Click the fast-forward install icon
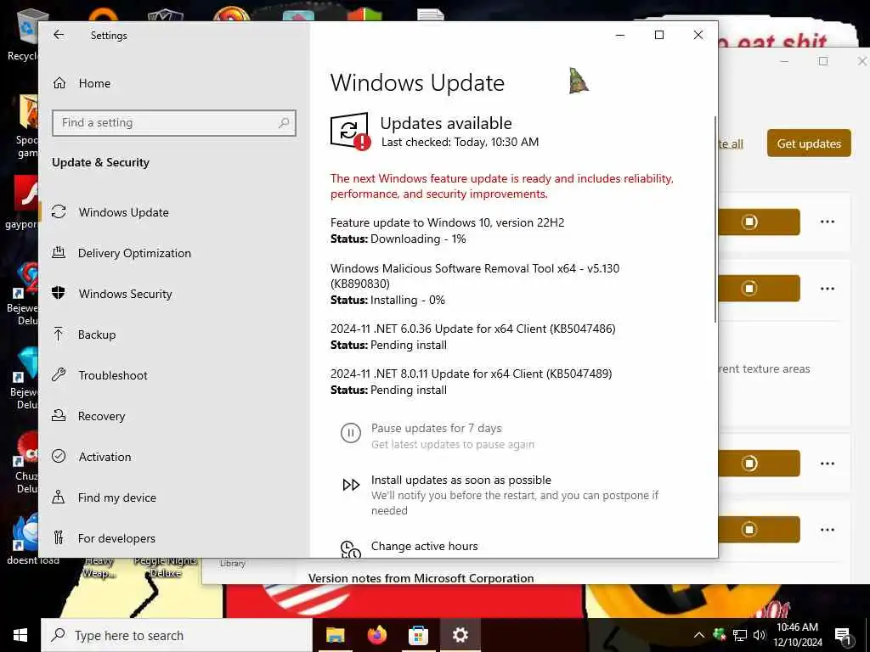This screenshot has width=870, height=652. (x=351, y=485)
